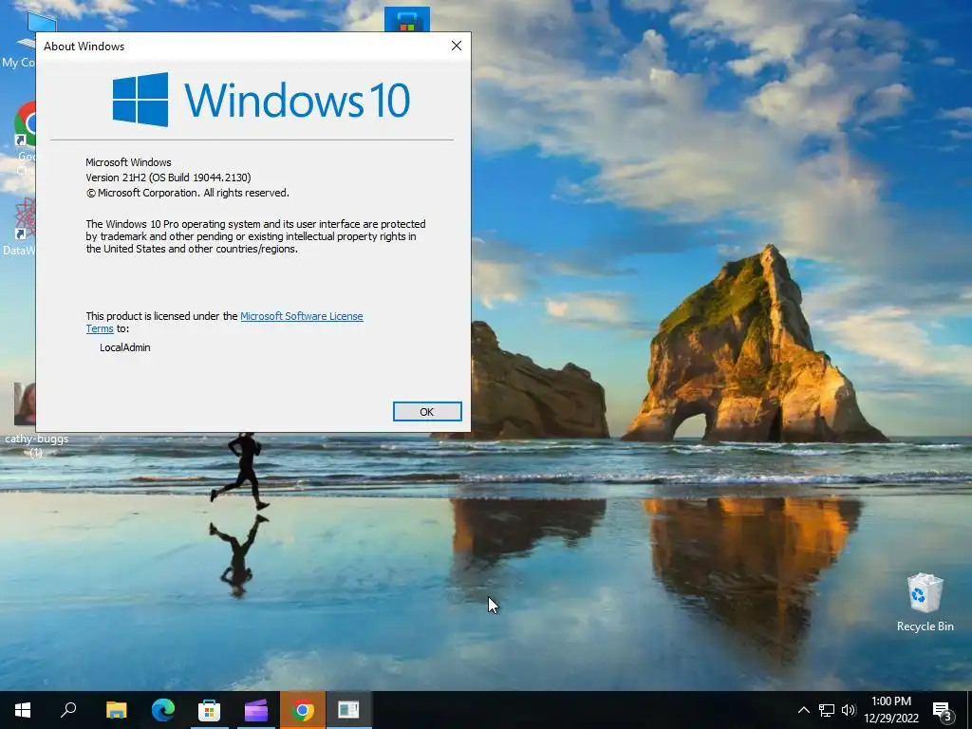Open network status tray icon
Screen dimensions: 972x729
coord(827,710)
